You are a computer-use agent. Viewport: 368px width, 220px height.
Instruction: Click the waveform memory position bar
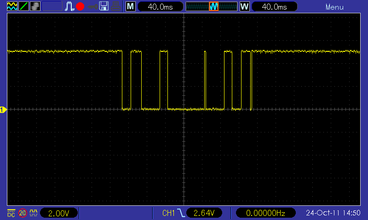(212, 6)
